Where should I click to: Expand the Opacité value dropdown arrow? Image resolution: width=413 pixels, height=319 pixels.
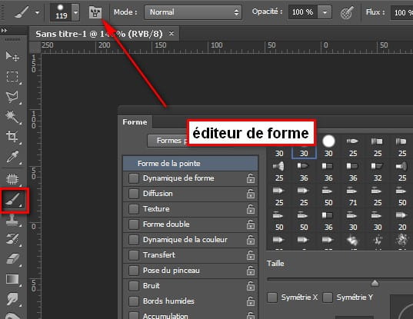pos(325,12)
